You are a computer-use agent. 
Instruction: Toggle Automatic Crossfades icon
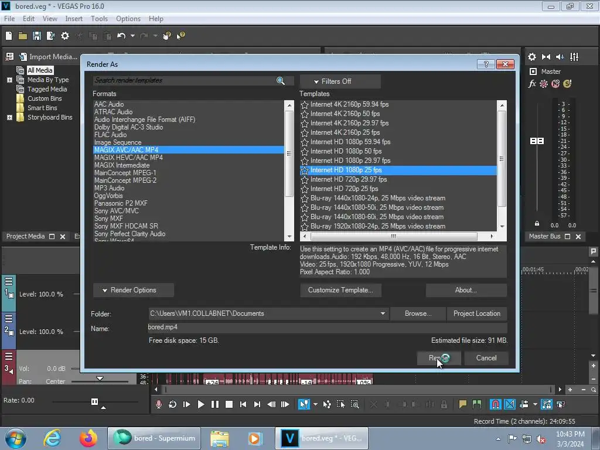click(x=510, y=404)
